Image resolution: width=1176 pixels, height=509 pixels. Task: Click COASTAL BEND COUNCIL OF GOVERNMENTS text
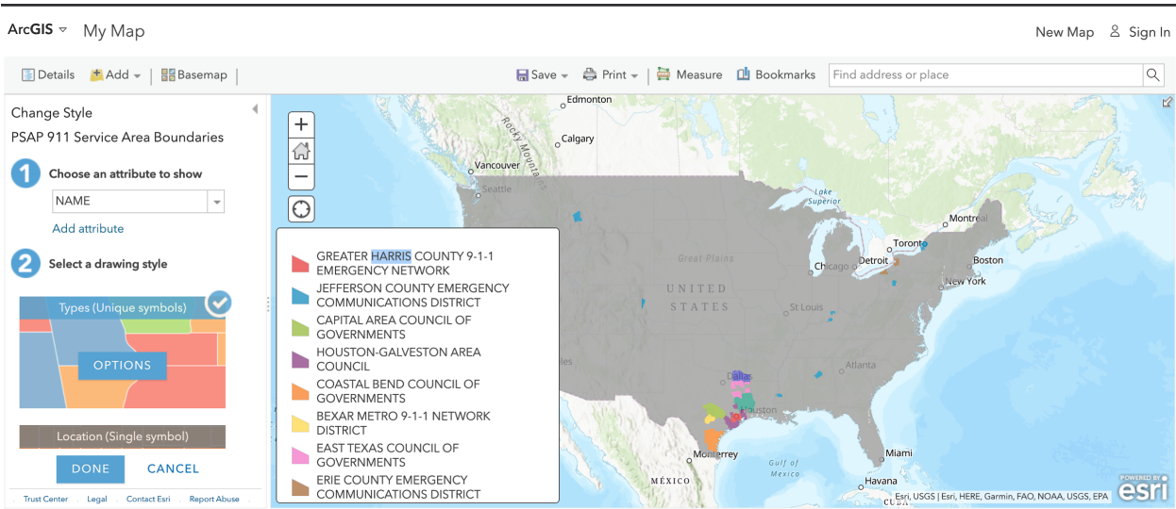(398, 391)
